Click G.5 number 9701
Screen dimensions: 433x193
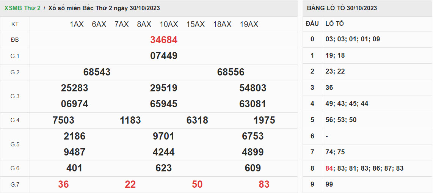[x=164, y=136]
